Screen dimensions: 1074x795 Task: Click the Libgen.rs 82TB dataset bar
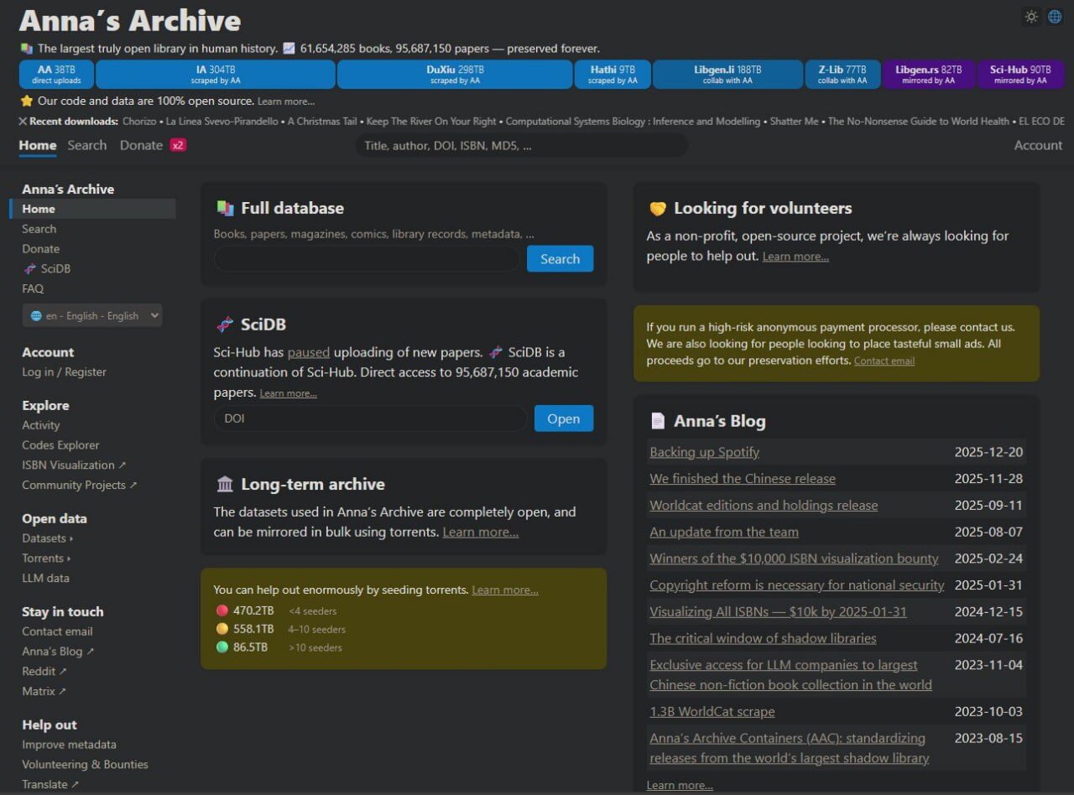(928, 75)
